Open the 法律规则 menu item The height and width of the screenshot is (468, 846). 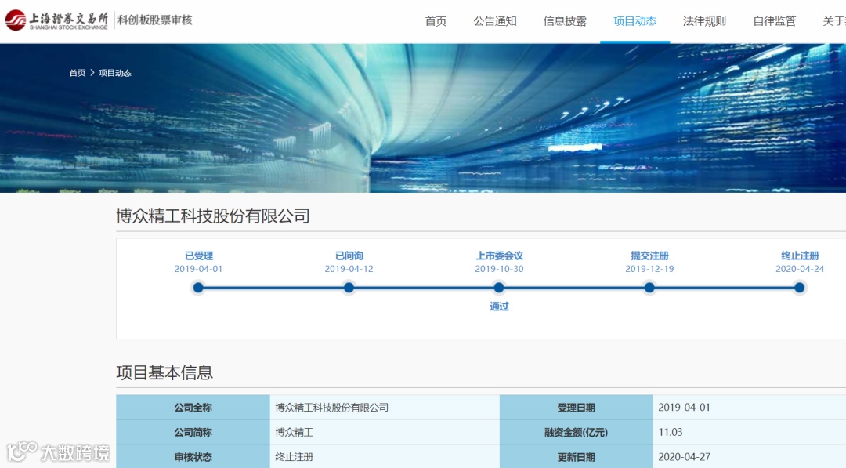pos(705,21)
